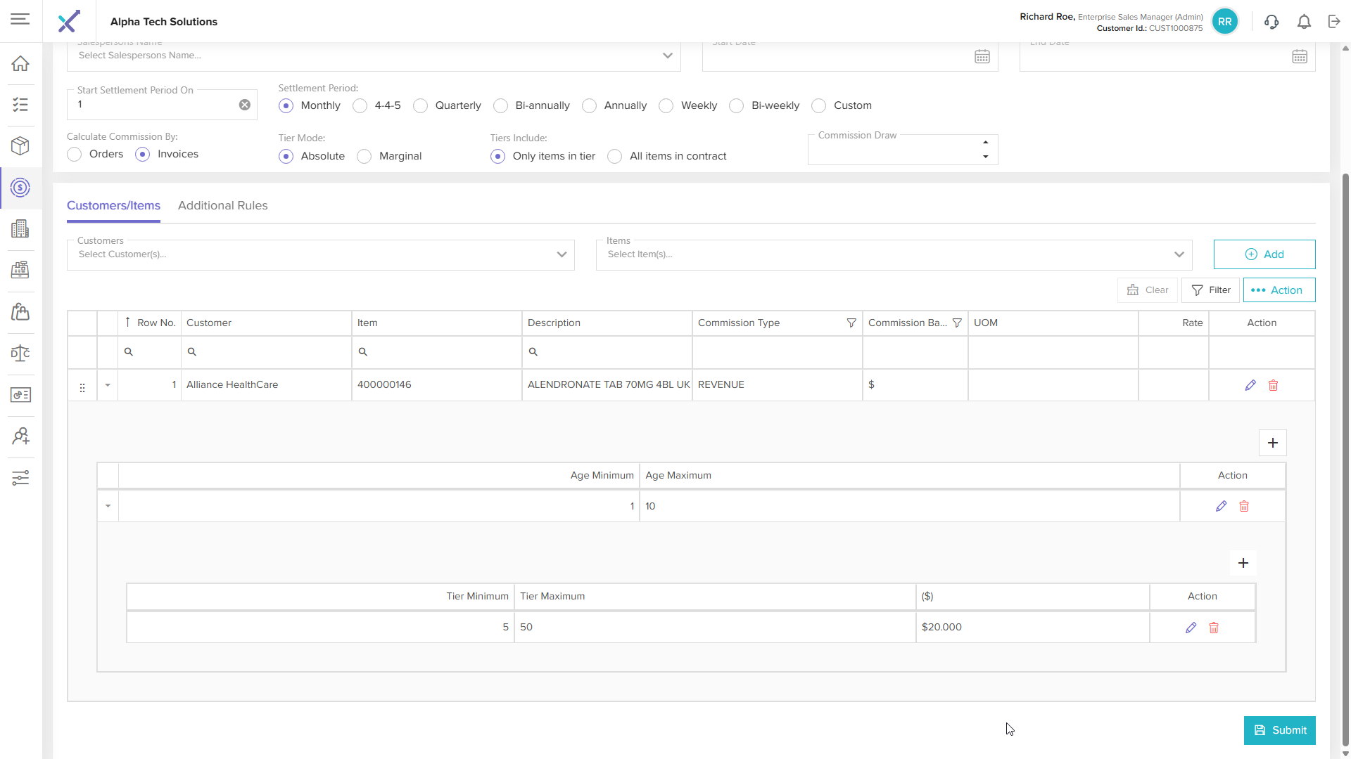Collapse the Alliance HealthCare row expander
The image size is (1351, 759).
coord(108,385)
